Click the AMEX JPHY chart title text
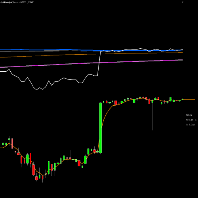Screen dimensions: 198x198 point(26,2)
